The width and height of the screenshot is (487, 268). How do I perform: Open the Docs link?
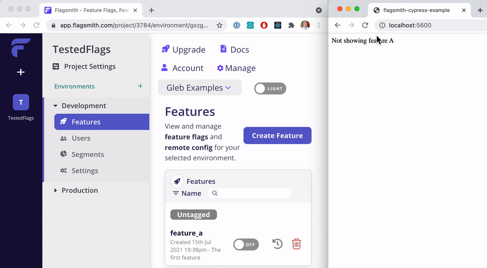[x=235, y=50]
